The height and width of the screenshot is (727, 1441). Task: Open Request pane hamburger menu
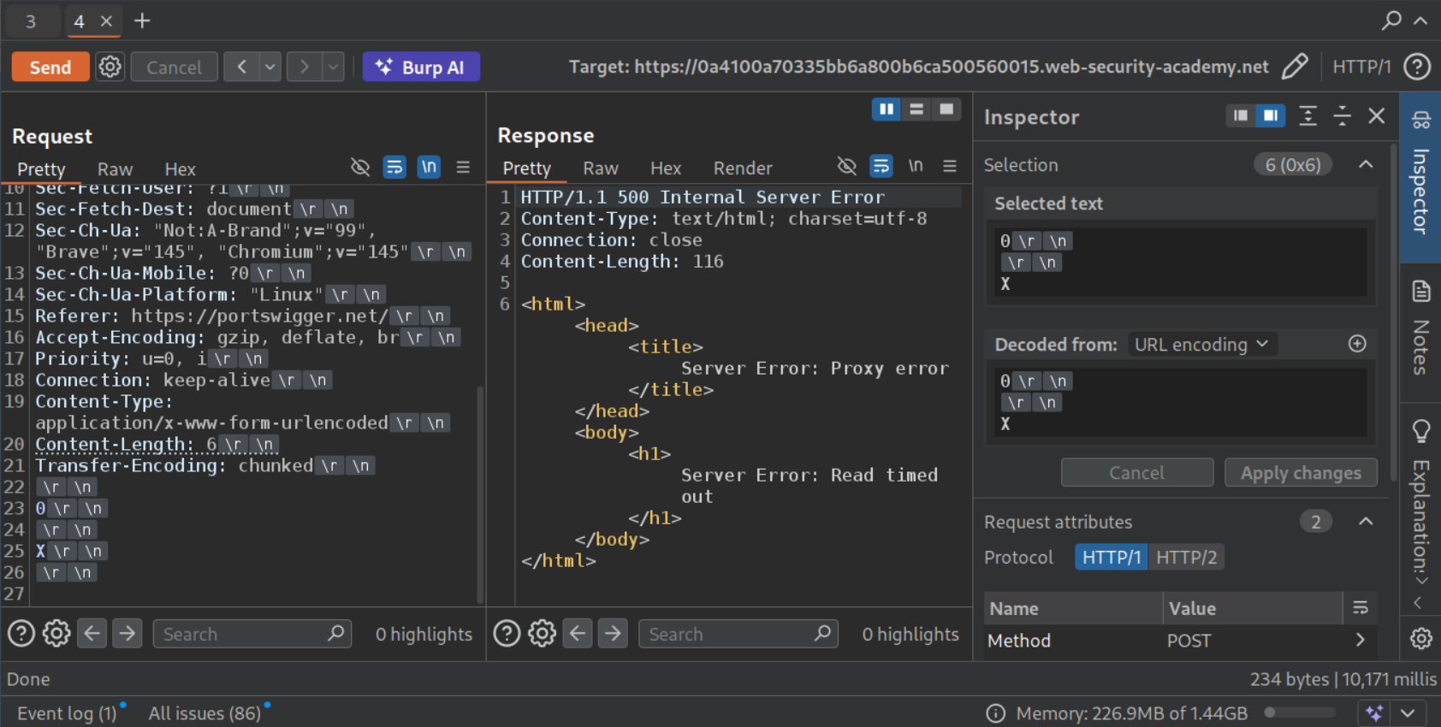[x=463, y=168]
